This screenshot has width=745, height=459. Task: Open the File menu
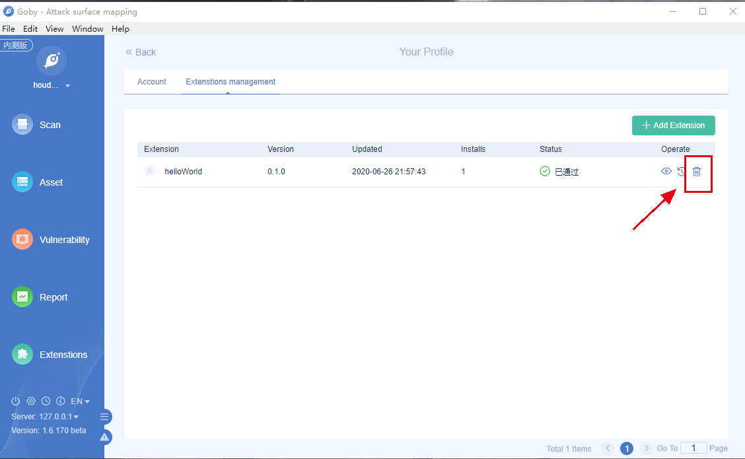point(9,28)
